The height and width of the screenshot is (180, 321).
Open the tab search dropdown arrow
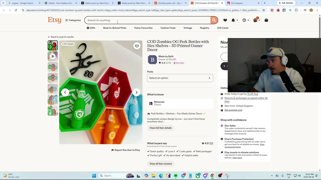point(3,3)
